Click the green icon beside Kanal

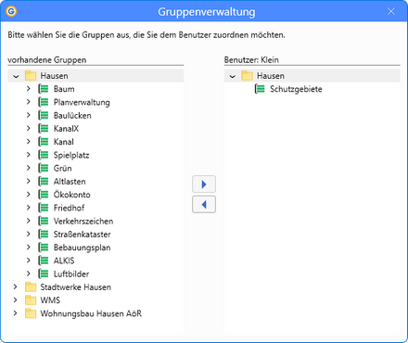[x=44, y=142]
